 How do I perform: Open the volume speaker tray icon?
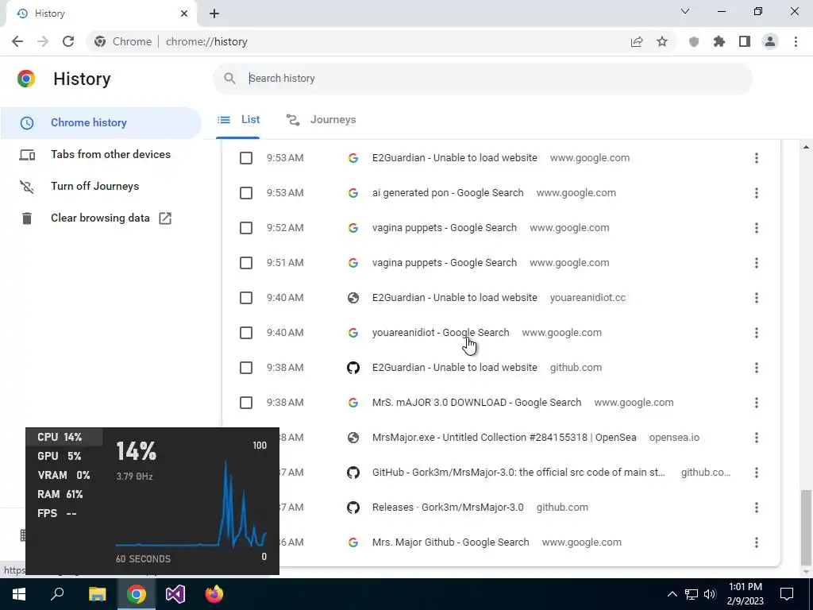[710, 594]
